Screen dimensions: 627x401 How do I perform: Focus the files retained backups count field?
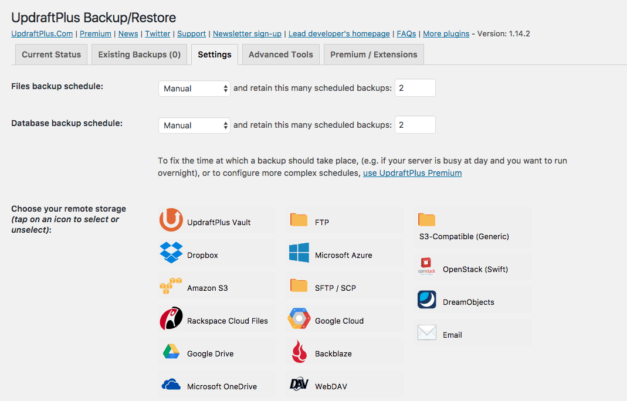point(415,88)
